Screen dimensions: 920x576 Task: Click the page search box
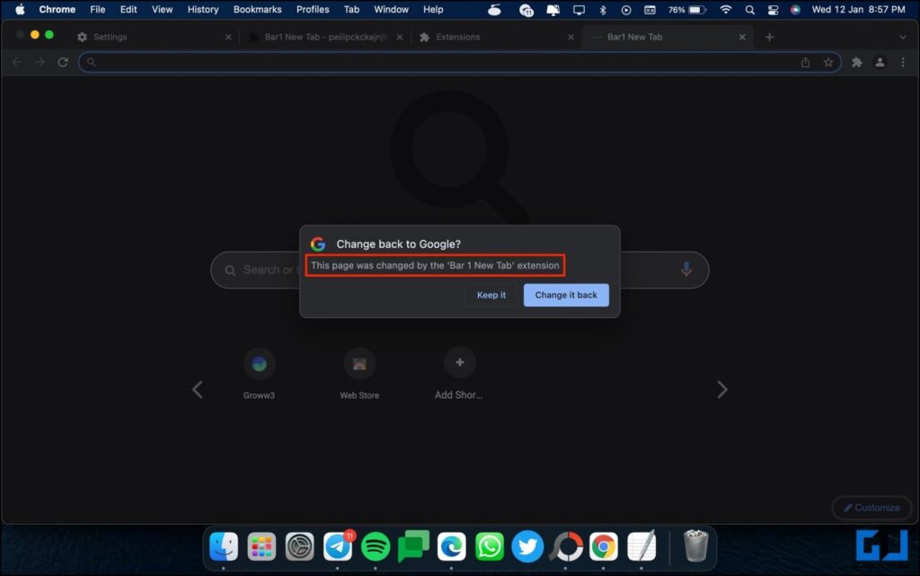[x=459, y=270]
